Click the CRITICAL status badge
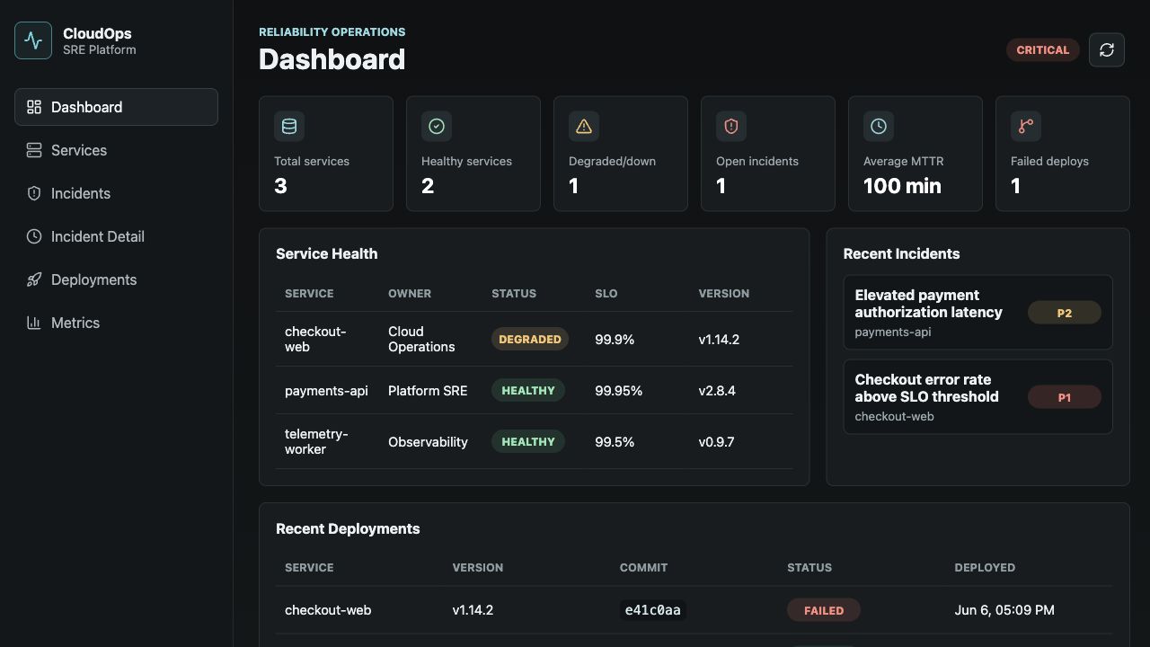Viewport: 1150px width, 647px height. click(x=1042, y=50)
